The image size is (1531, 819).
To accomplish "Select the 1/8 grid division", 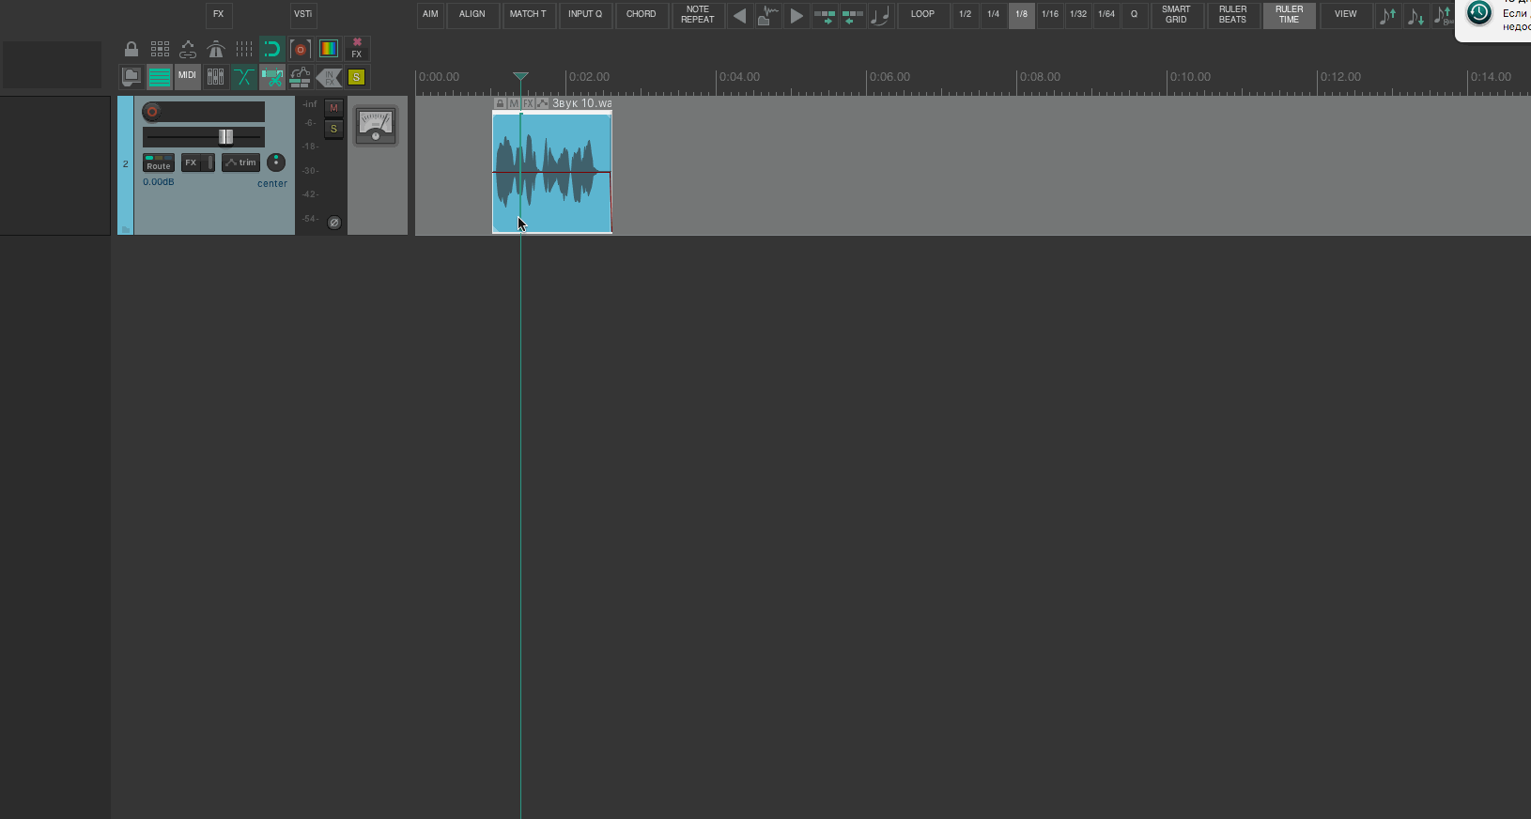I will (1022, 15).
